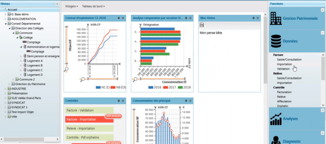Open settings gear of Analyse comparative widget
Viewport: 326px width, 144px height.
(186, 18)
